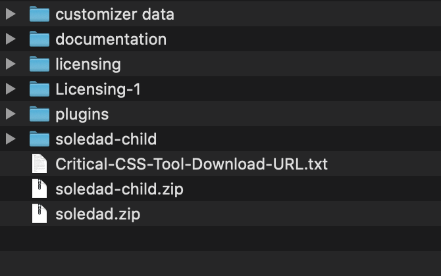Screen dimensions: 441x276
Task: Expand the soledad-child folder arrow
Action: click(11, 139)
